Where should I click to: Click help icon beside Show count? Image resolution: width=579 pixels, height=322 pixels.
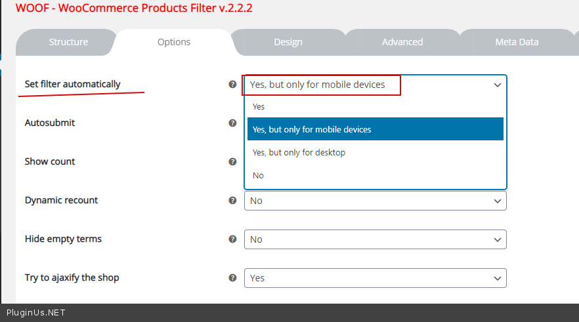point(232,161)
